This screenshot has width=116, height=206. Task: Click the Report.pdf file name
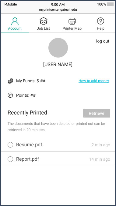[28, 159]
